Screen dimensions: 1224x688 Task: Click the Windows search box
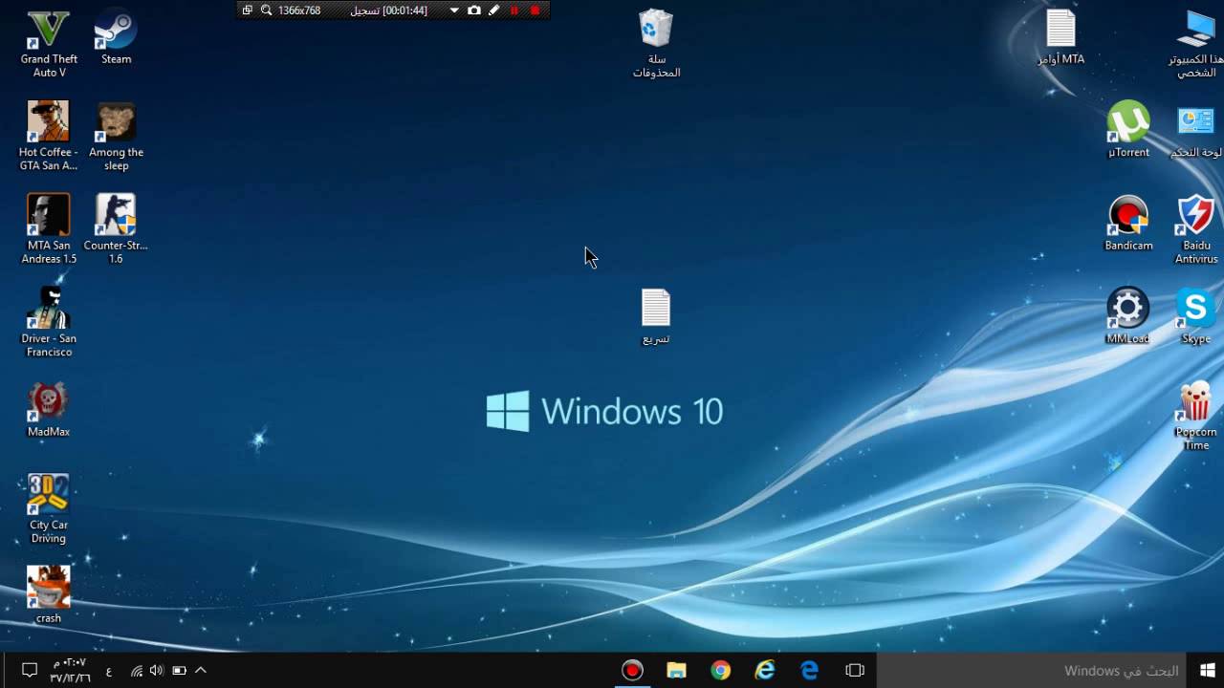(x=1033, y=671)
